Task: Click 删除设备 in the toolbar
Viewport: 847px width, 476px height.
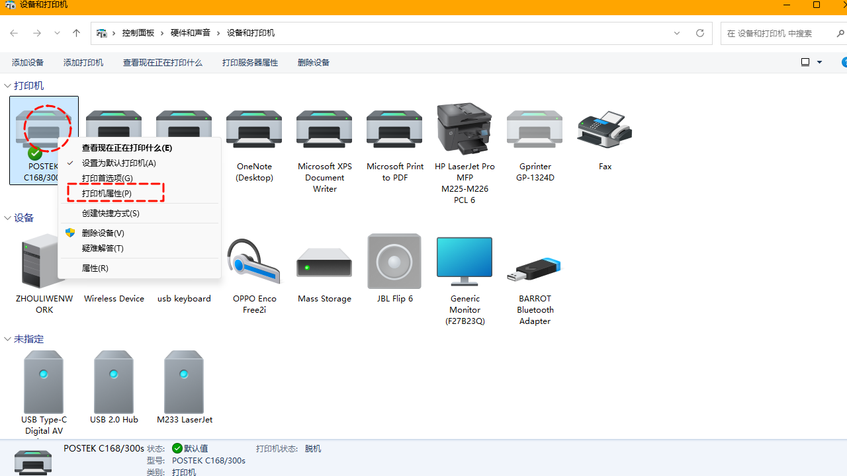Action: tap(314, 63)
